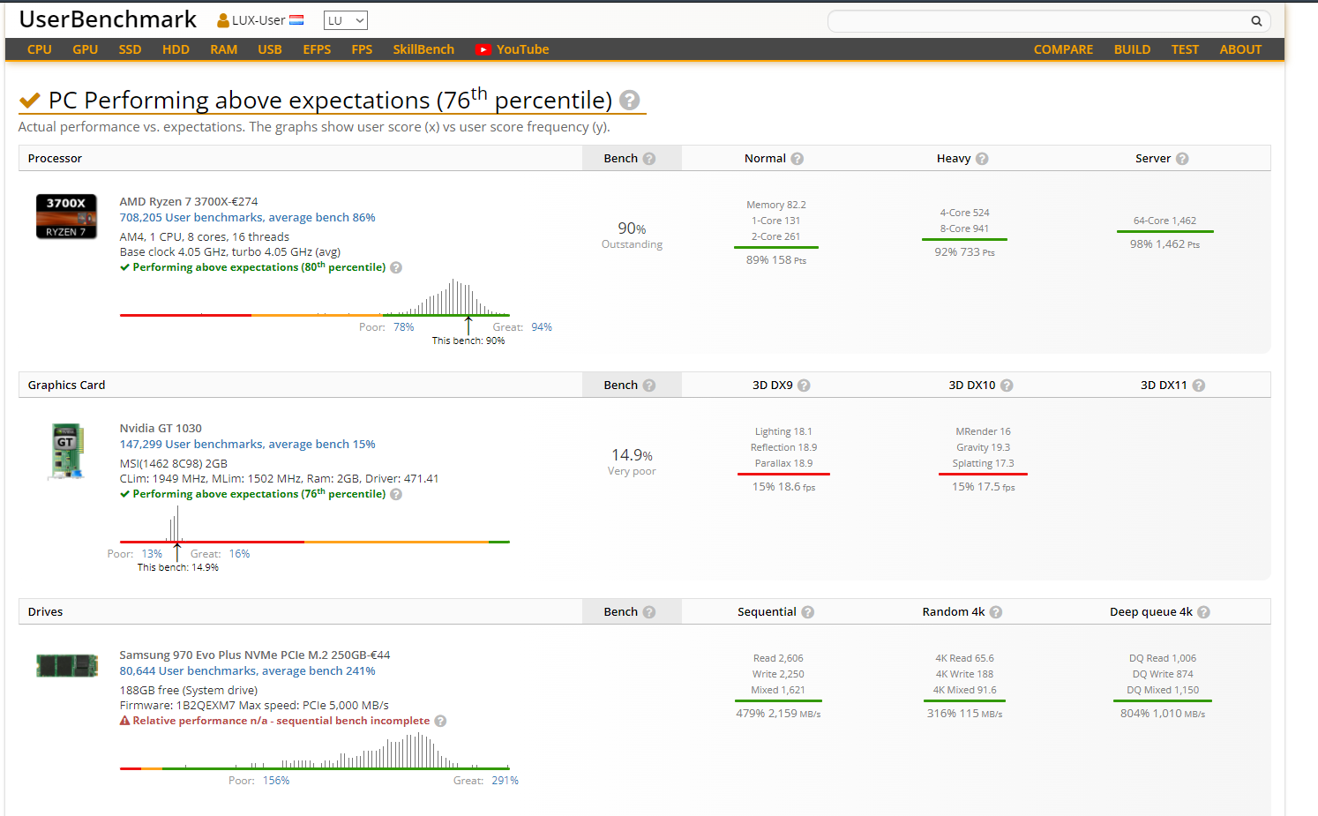The height and width of the screenshot is (816, 1318).
Task: Open 147,299 User benchmarks link
Action: [248, 445]
